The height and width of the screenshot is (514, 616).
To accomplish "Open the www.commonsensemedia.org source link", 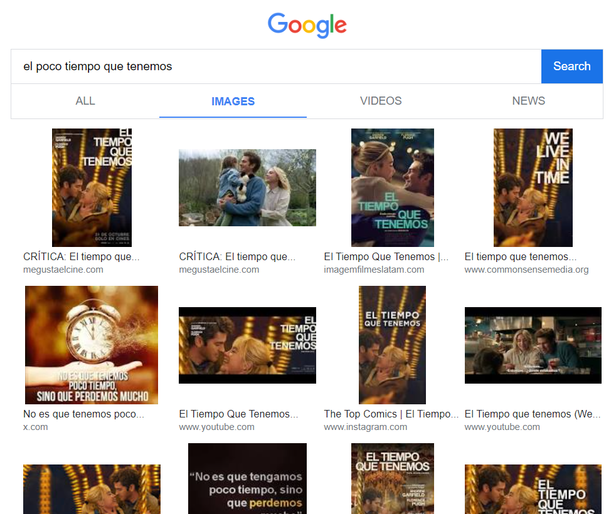I will tap(526, 270).
